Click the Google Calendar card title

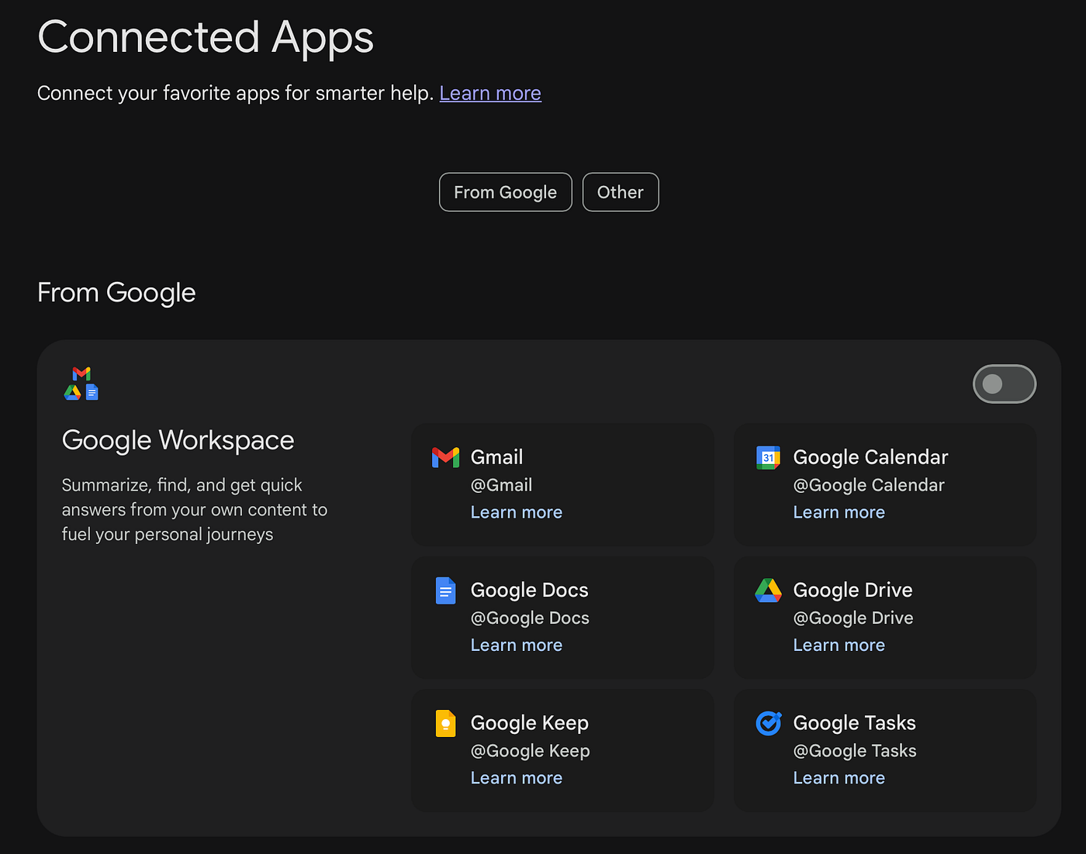870,457
